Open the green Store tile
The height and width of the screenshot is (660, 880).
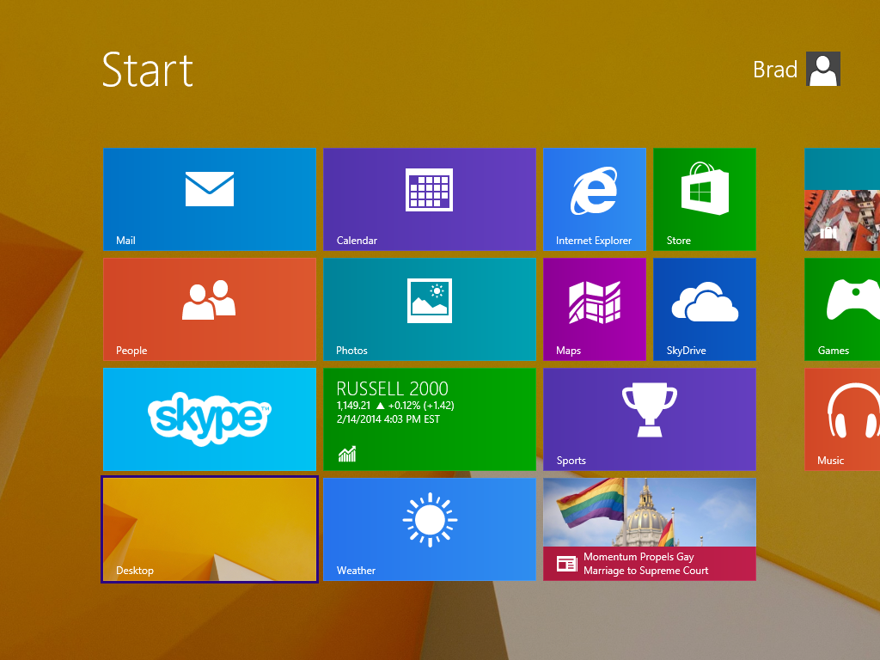tap(705, 199)
